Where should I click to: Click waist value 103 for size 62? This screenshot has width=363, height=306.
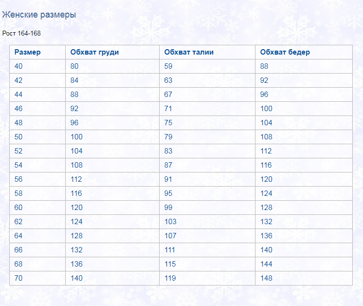point(170,222)
